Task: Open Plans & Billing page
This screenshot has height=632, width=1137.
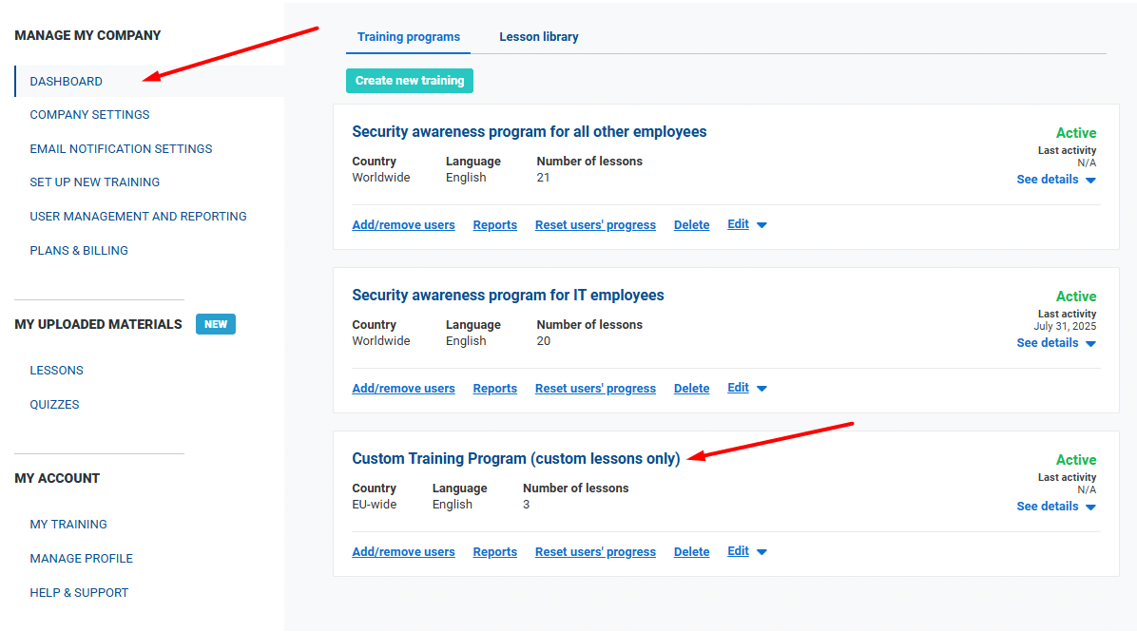Action: (79, 251)
